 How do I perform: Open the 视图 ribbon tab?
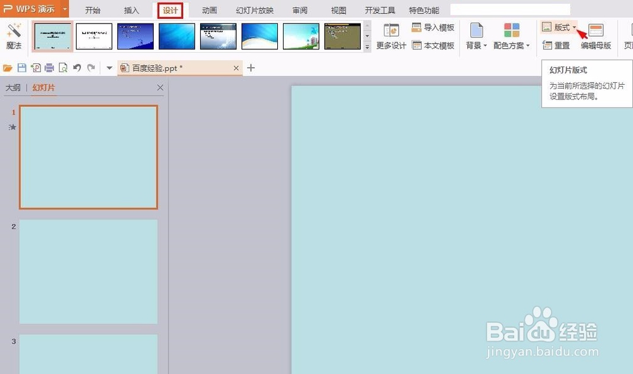tap(338, 11)
